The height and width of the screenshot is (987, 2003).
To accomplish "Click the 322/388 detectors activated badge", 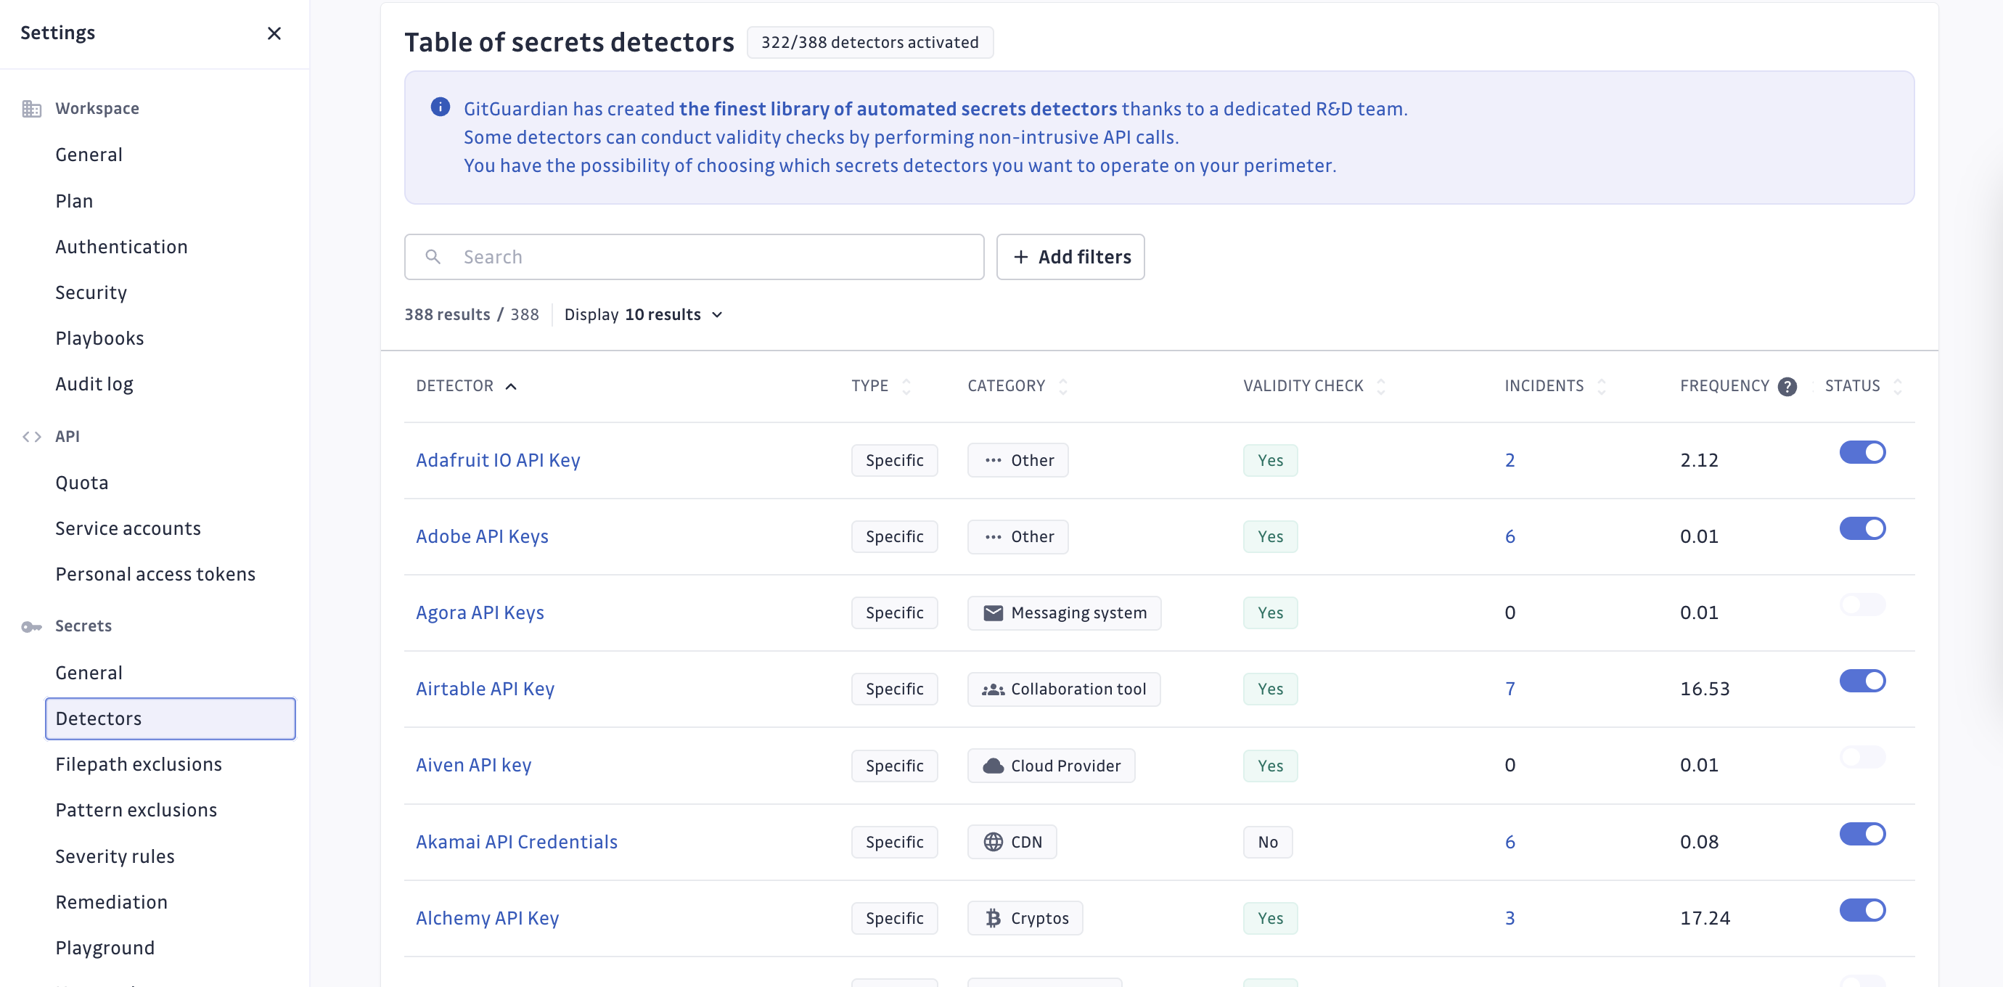I will point(869,43).
